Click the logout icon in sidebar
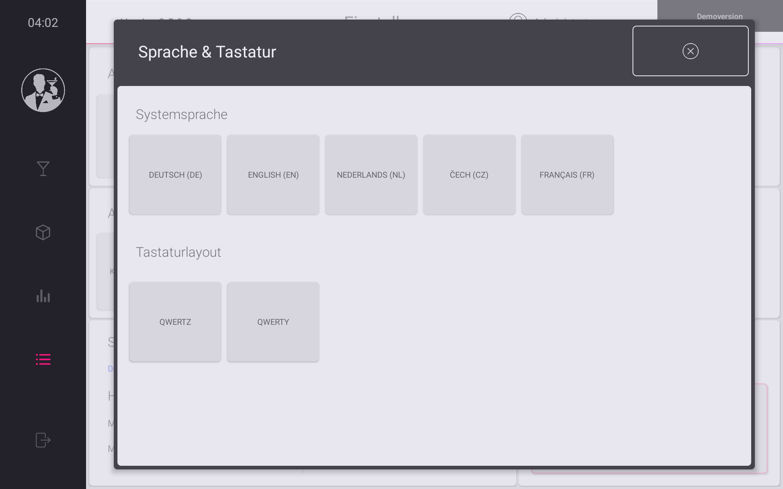Image resolution: width=783 pixels, height=489 pixels. (43, 440)
